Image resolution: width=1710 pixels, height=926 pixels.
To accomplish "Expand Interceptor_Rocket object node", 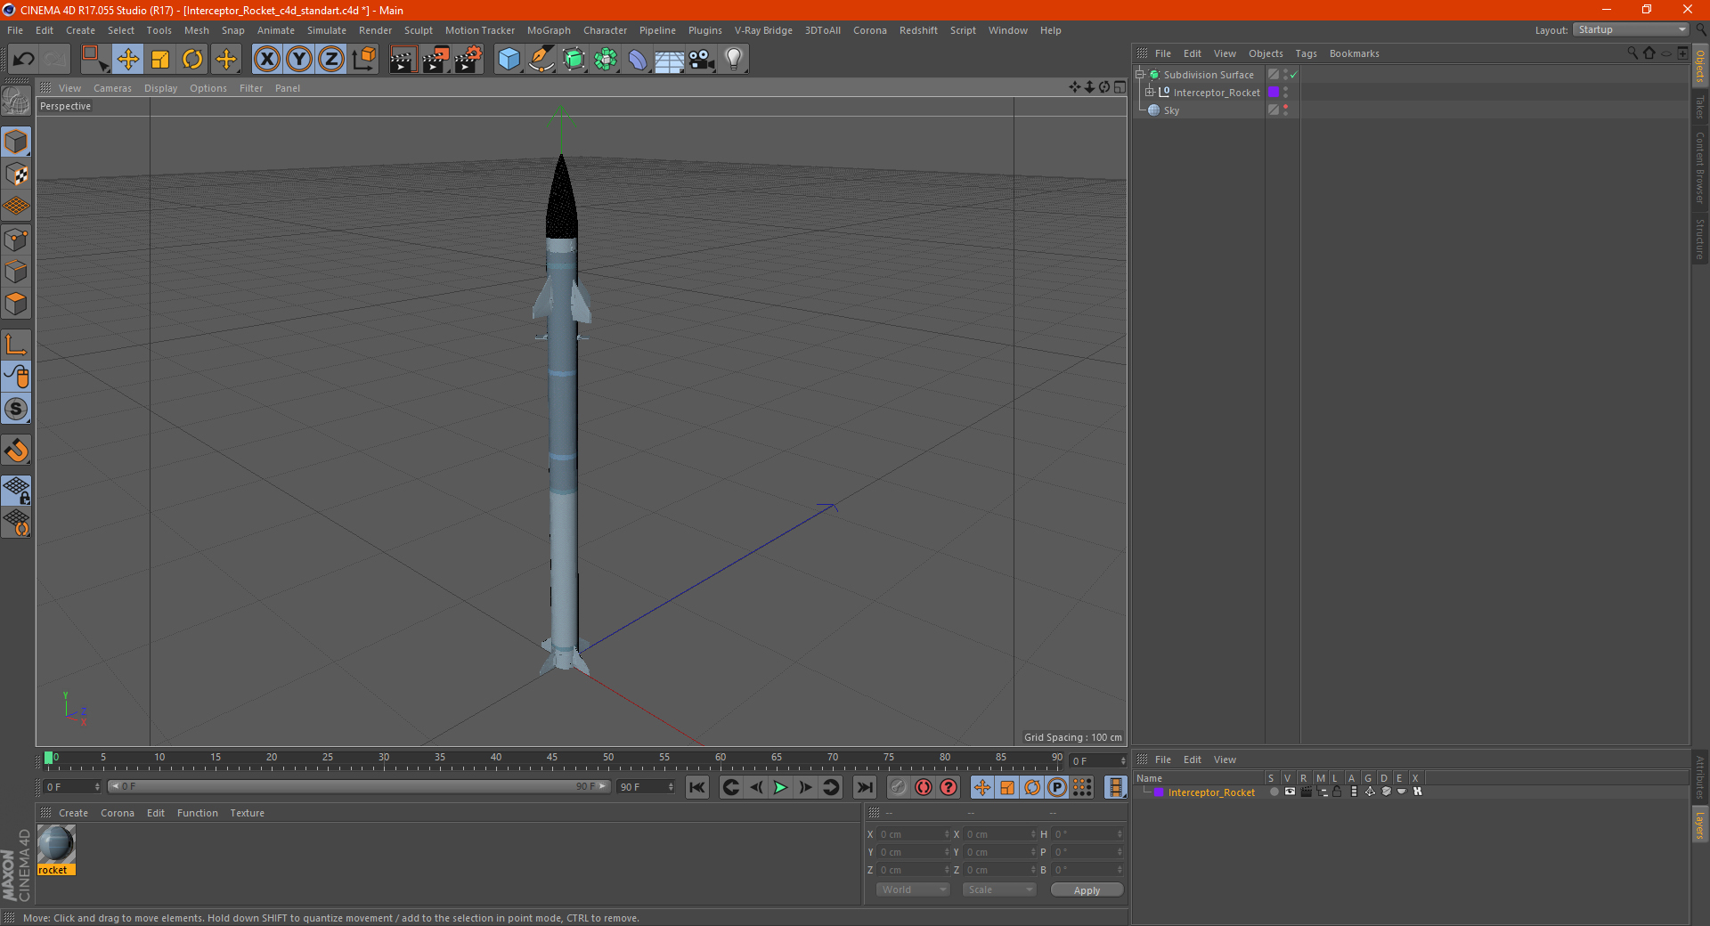I will coord(1150,92).
